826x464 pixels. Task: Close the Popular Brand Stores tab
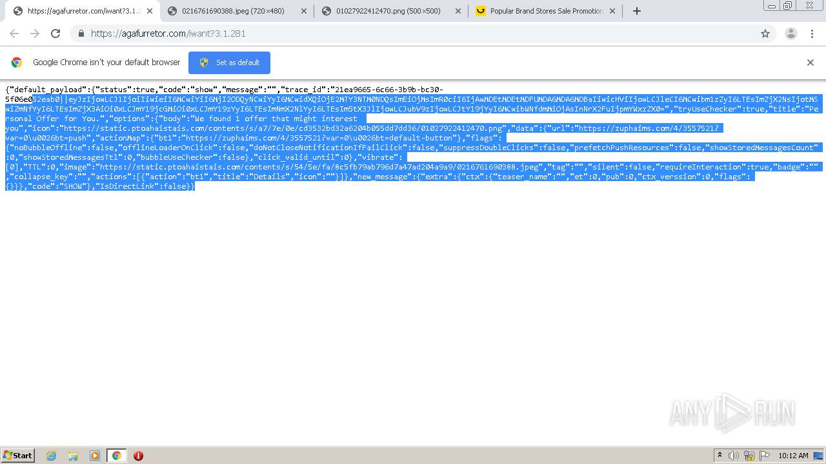coord(612,11)
